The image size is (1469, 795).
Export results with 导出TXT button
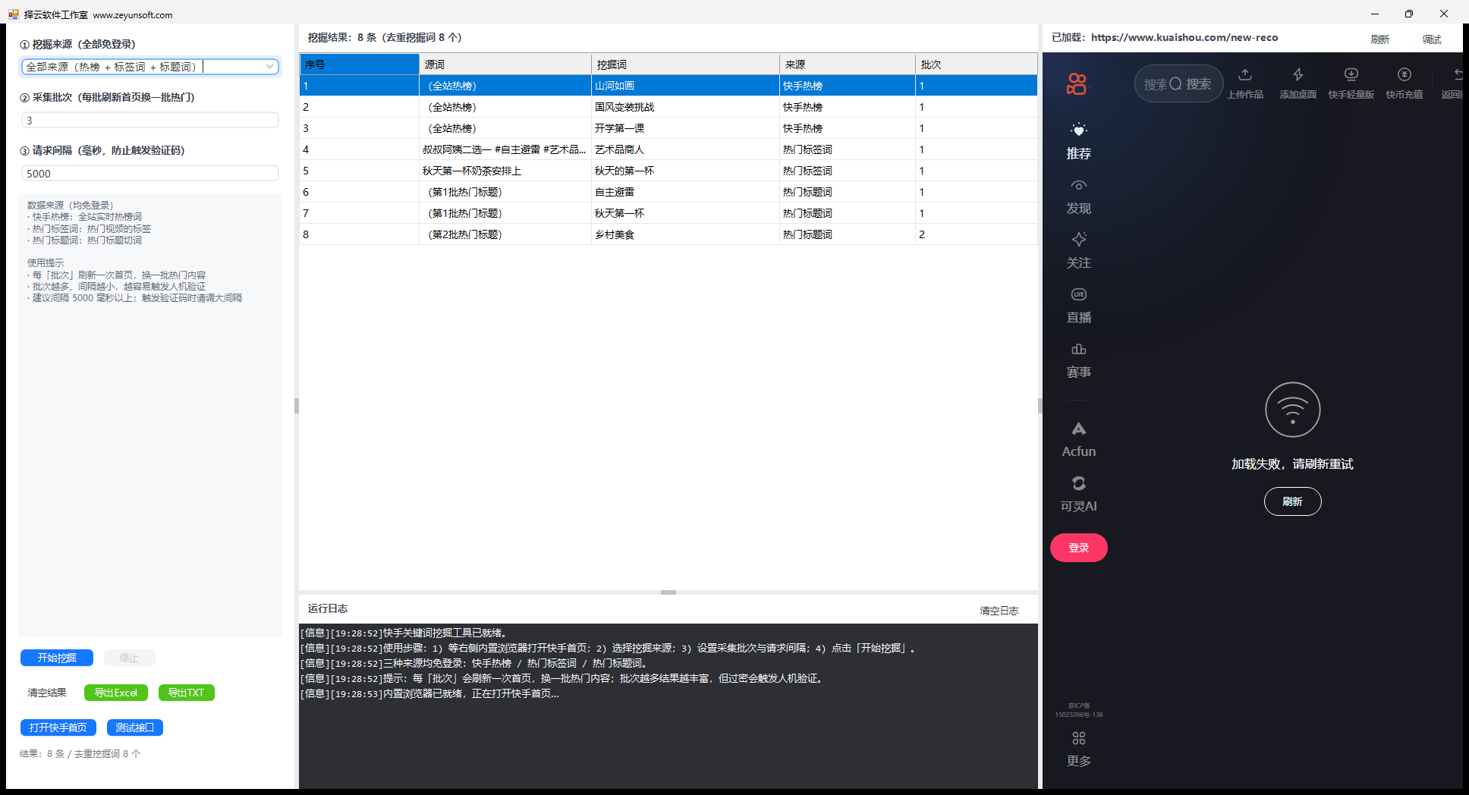[187, 693]
